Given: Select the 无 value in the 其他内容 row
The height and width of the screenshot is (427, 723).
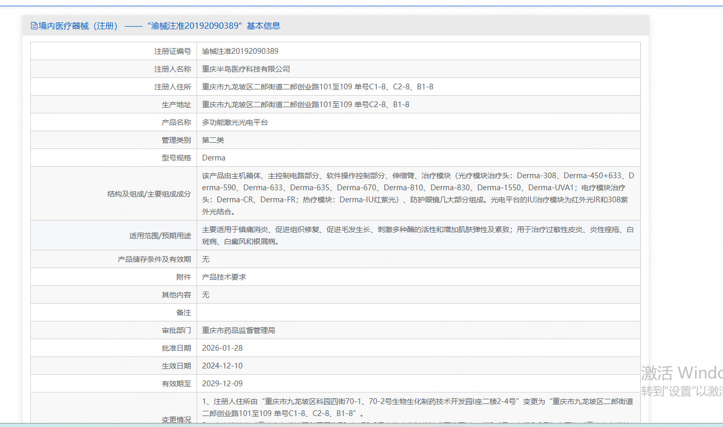Looking at the screenshot, I should (x=206, y=295).
